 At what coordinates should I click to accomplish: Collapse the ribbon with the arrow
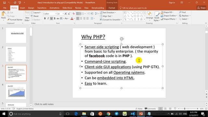pyautogui.click(x=206, y=23)
